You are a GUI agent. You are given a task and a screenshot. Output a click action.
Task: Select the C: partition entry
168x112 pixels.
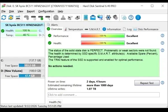[x=23, y=63]
